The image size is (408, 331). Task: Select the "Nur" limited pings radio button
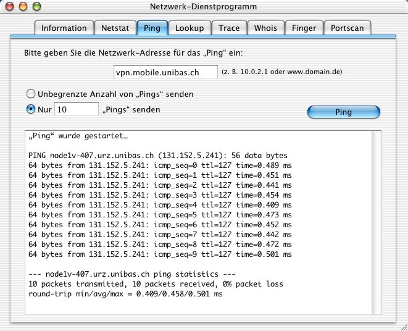click(x=30, y=109)
